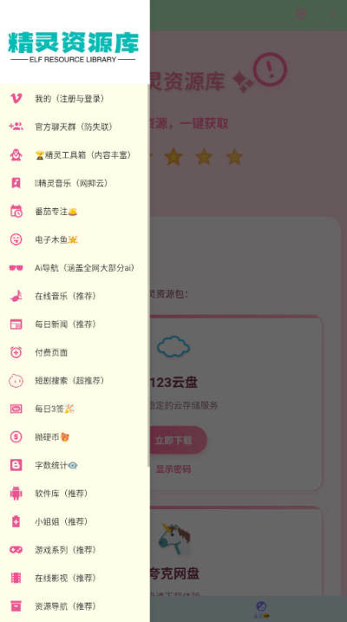Image resolution: width=347 pixels, height=622 pixels.
Task: Open 游戏系列（推荐）entry
Action: click(75, 550)
